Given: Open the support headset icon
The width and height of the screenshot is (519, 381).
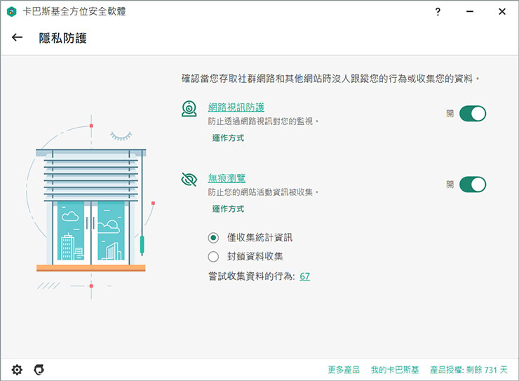Looking at the screenshot, I should coord(39,369).
